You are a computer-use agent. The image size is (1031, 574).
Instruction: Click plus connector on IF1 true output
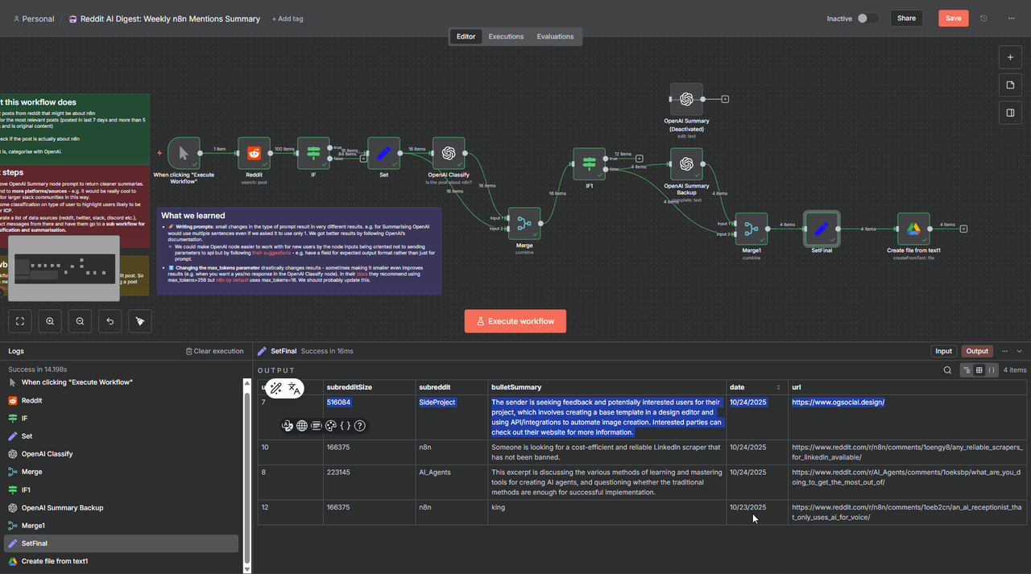pos(640,159)
